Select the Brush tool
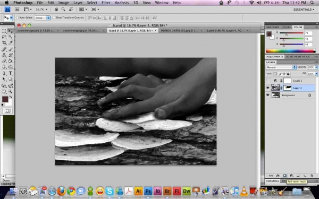Image resolution: width=319 pixels, height=199 pixels. point(11,49)
